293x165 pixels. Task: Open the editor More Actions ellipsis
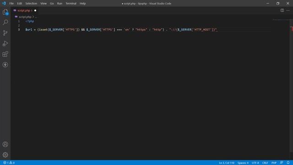click(x=288, y=11)
